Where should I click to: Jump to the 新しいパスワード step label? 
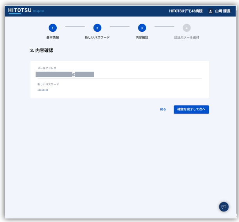tap(97, 38)
